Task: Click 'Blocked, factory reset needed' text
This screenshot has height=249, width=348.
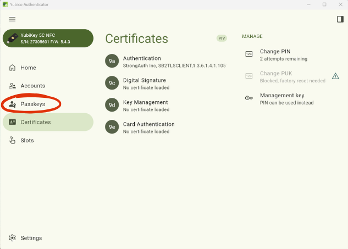Action: pyautogui.click(x=292, y=81)
